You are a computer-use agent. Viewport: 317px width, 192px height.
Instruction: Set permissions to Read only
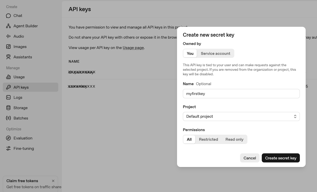click(x=234, y=139)
